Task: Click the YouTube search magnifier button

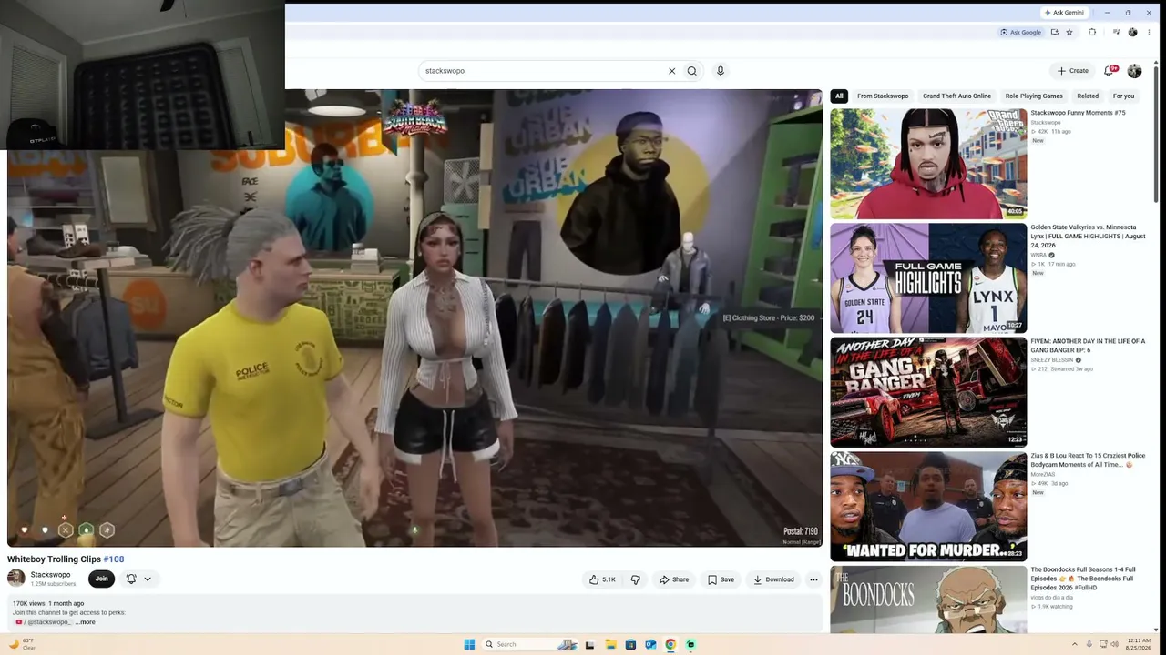Action: click(692, 71)
